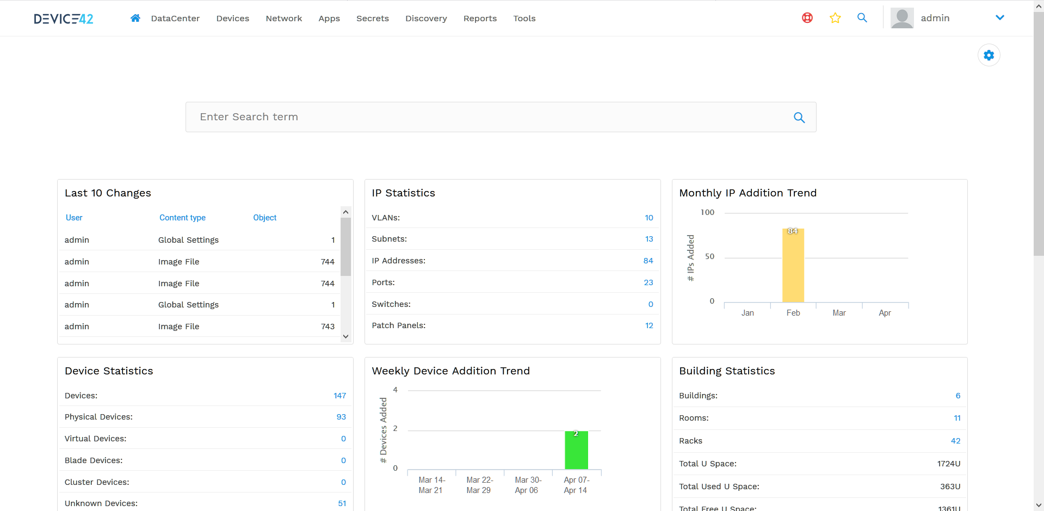Open Patch Panels count 12
This screenshot has height=511, width=1044.
pos(649,325)
